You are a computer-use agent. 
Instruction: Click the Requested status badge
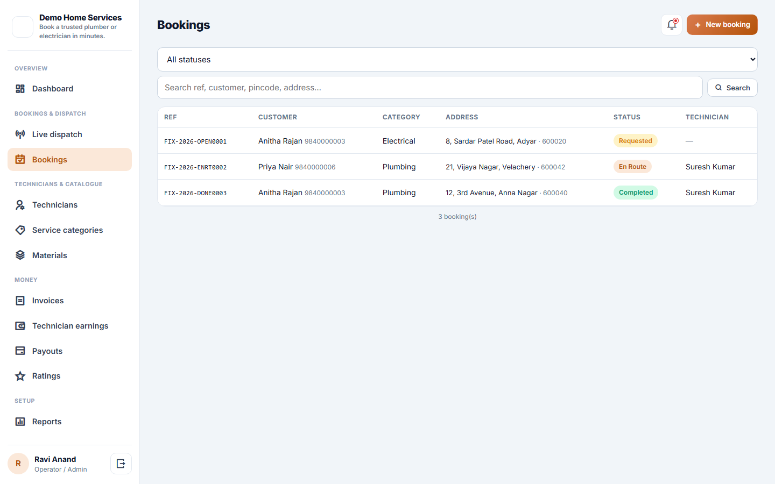point(636,141)
